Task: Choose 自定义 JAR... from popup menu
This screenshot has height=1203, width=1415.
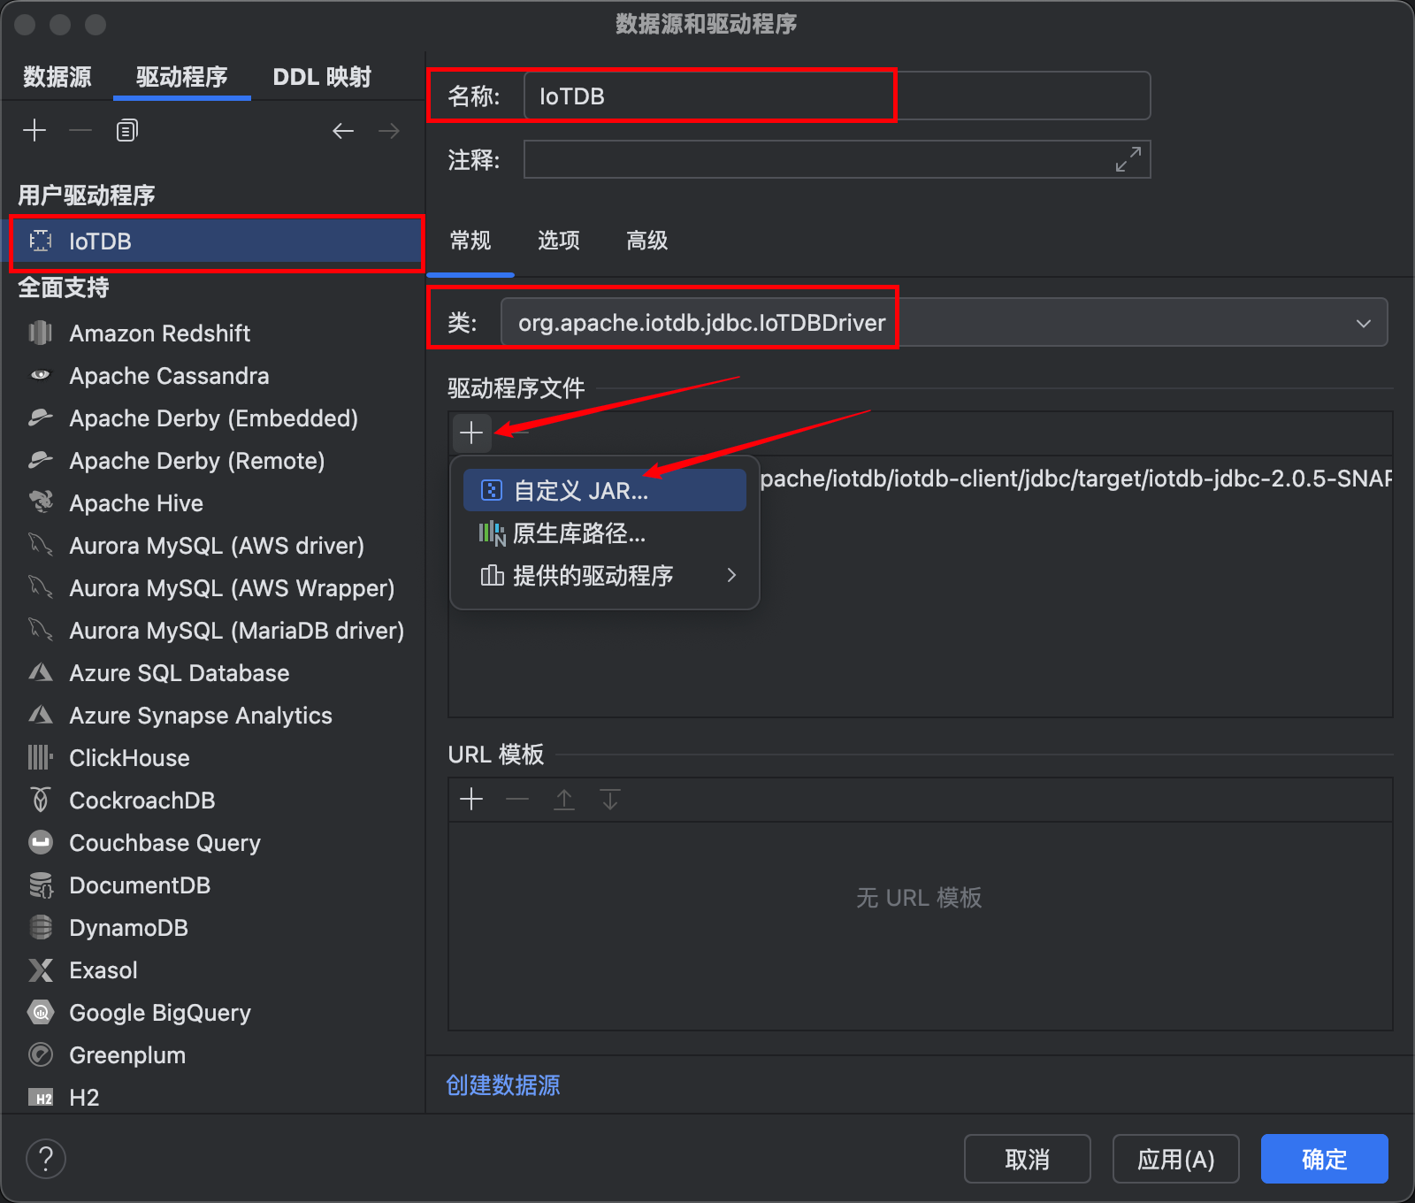Action: 581,491
